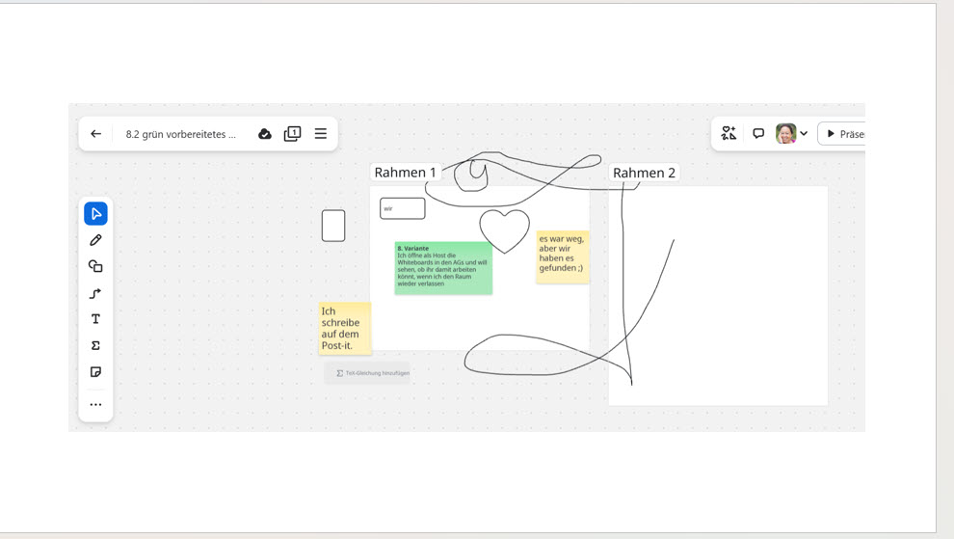Image resolution: width=954 pixels, height=539 pixels.
Task: Select the 'Rahmen 1' frame label
Action: pos(405,173)
